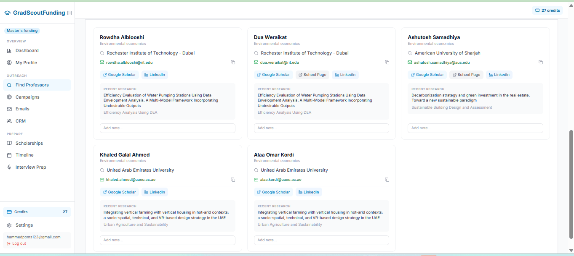Viewport: 574px width, 256px height.
Task: Open CRM section
Action: coord(37,121)
